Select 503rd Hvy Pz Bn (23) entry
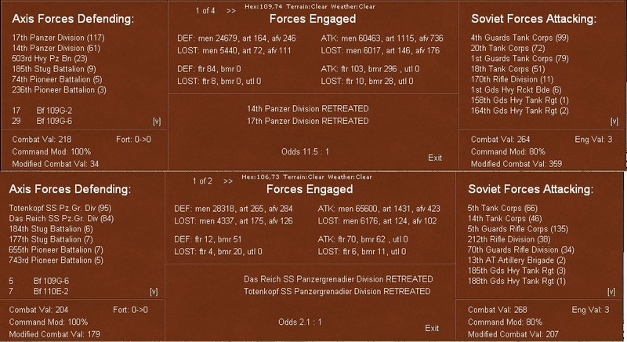The image size is (627, 342). click(x=49, y=58)
